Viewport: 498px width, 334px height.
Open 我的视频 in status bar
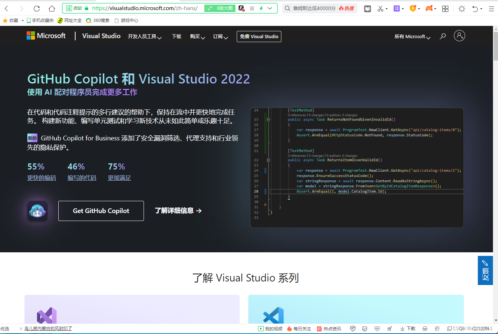271,329
